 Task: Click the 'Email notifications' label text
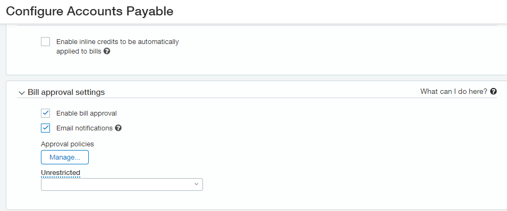(84, 128)
